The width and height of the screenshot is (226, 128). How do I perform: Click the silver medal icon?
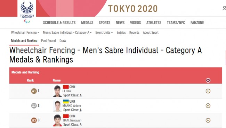click(34, 106)
